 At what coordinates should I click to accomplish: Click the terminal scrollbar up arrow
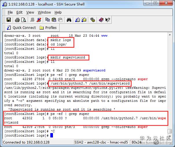point(170,35)
